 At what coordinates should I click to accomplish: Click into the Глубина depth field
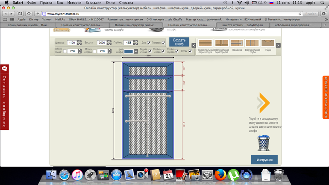click(128, 43)
